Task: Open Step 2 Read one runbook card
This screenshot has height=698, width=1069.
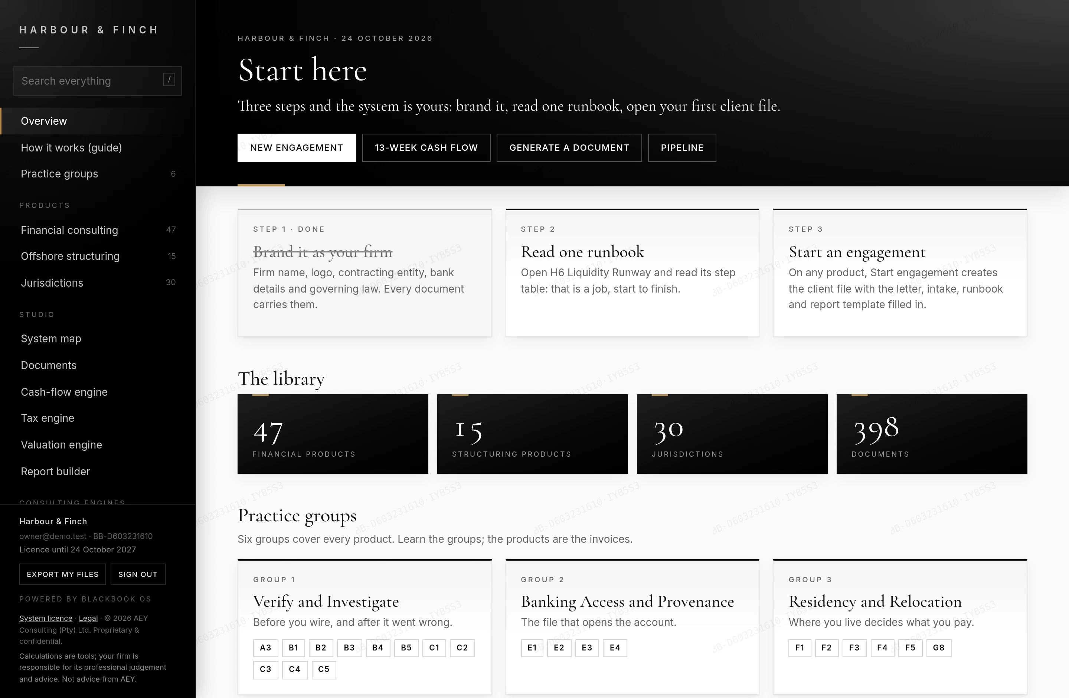Action: [x=632, y=273]
